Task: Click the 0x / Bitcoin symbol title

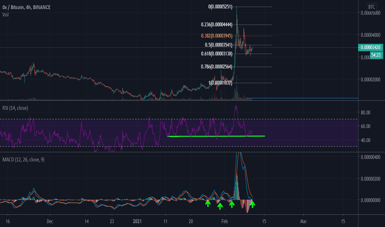Action: [26, 7]
